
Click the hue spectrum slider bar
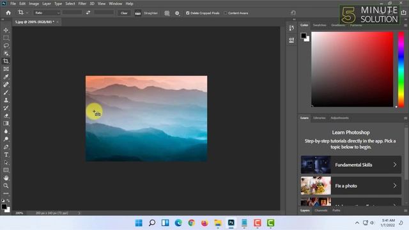coord(401,70)
